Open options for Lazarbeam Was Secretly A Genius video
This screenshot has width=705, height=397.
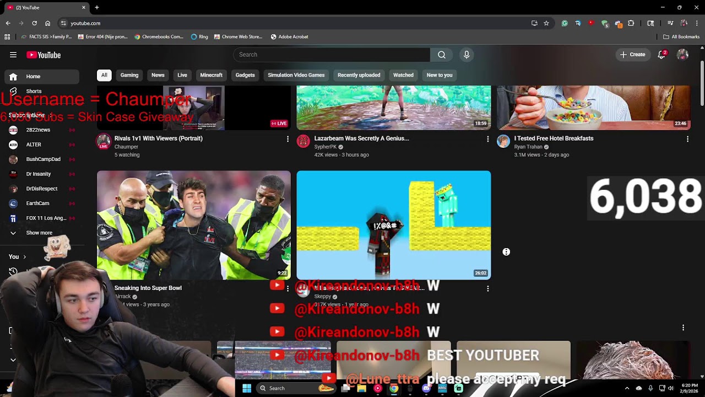[487, 139]
